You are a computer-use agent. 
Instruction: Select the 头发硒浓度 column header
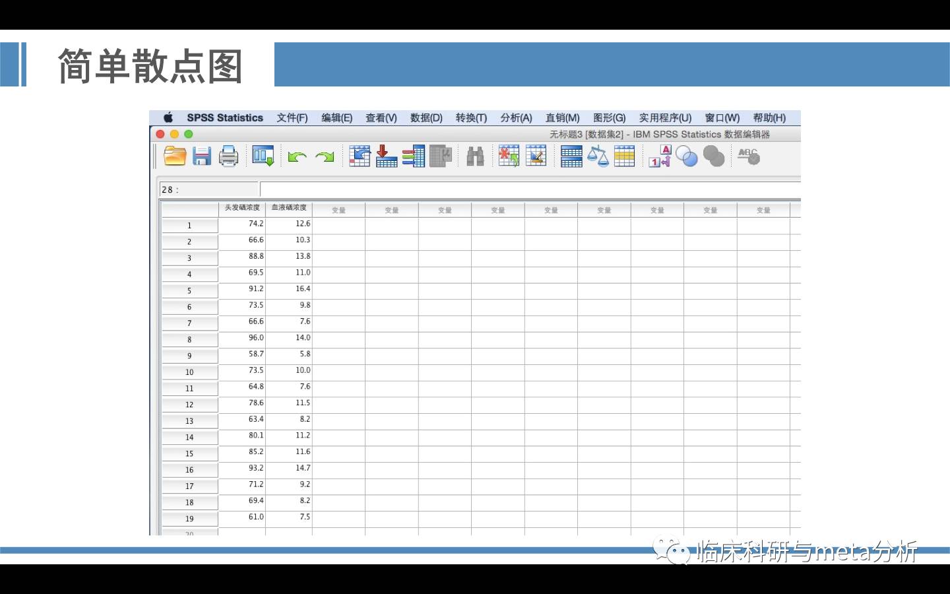point(242,208)
